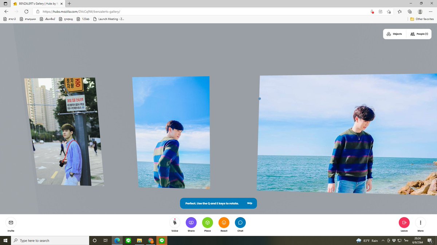Open File Explorer on taskbar
The height and width of the screenshot is (245, 437).
click(139, 241)
